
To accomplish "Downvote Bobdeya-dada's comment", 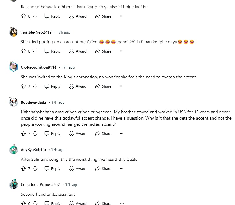I will 35,134.
